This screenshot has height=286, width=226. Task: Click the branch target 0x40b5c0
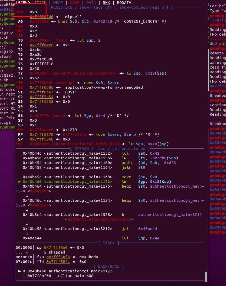[x=39, y=191]
